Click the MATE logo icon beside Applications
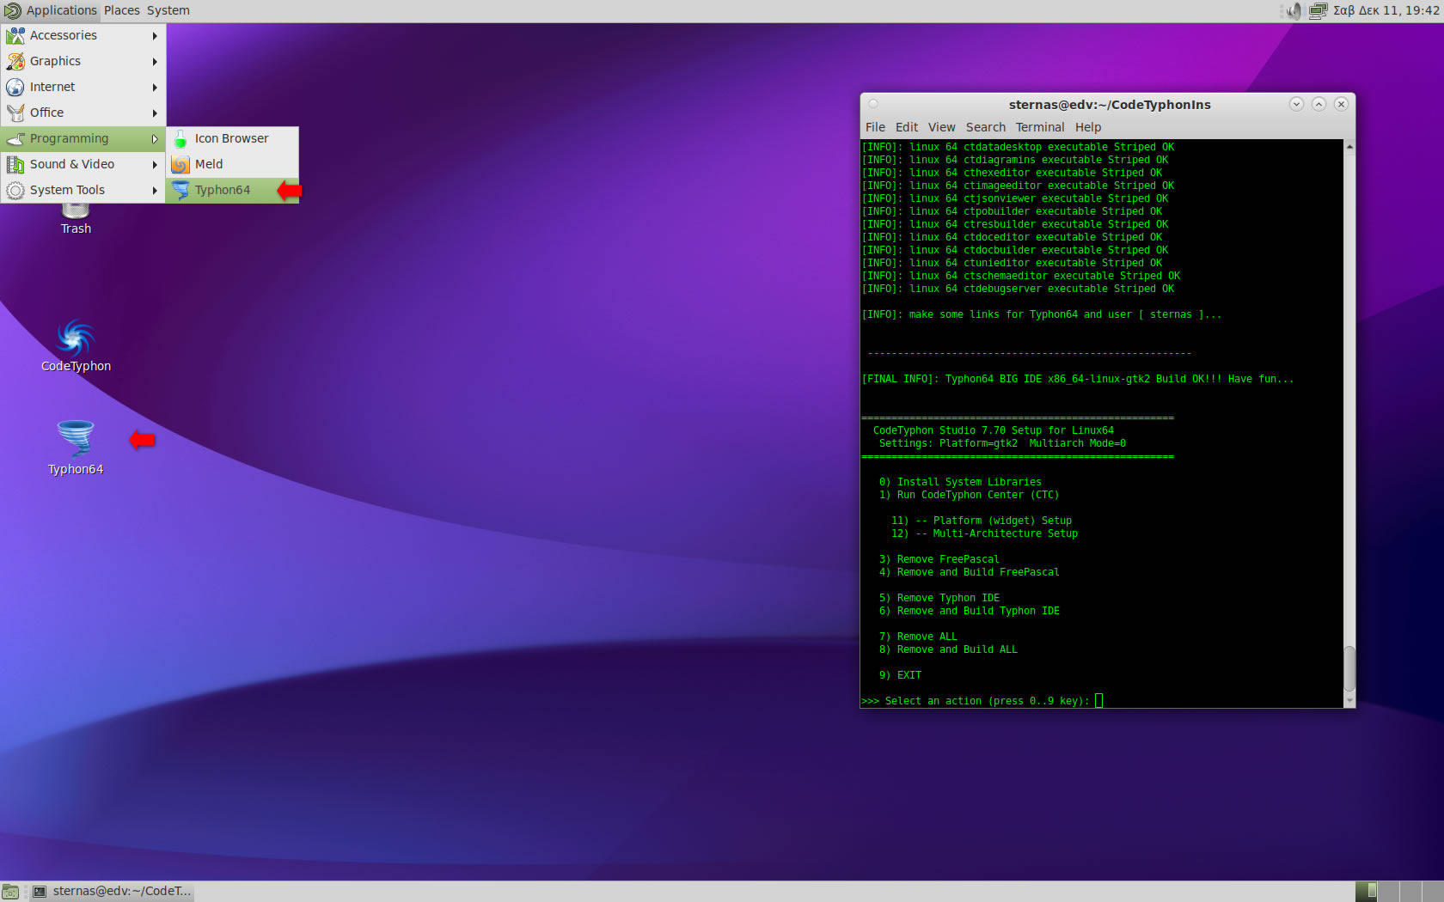This screenshot has width=1444, height=902. click(12, 10)
